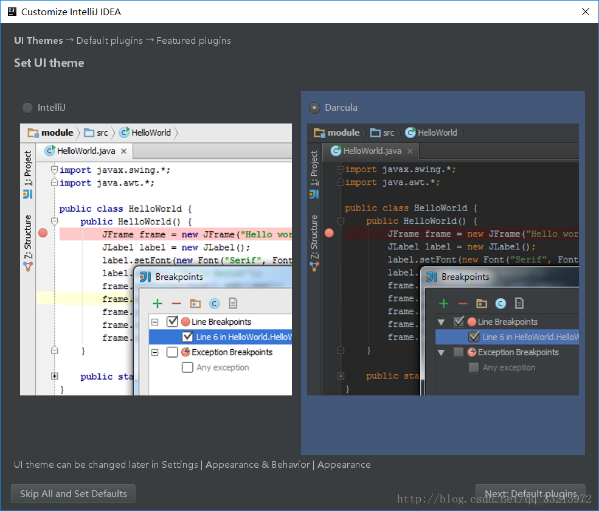Image resolution: width=599 pixels, height=511 pixels.
Task: Close the Customize IntelliJ IDEA dialog
Action: (x=585, y=12)
